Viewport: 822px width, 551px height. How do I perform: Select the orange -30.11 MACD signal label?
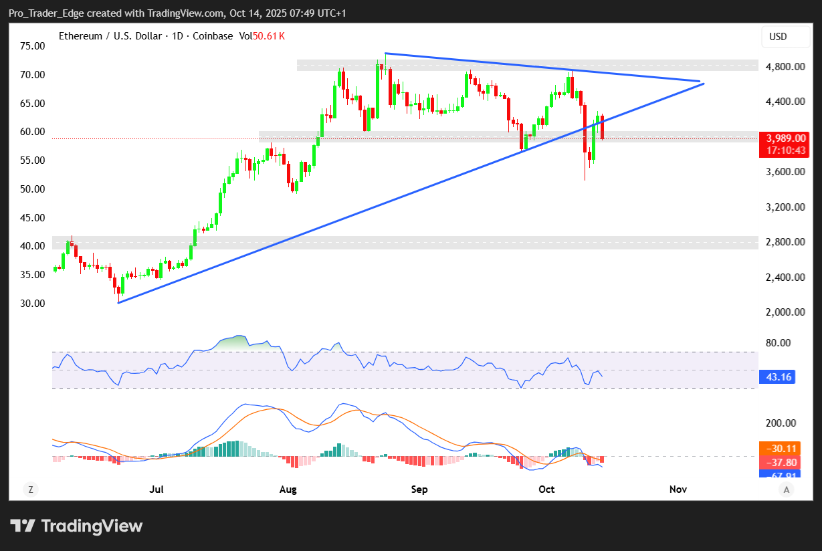pyautogui.click(x=779, y=449)
